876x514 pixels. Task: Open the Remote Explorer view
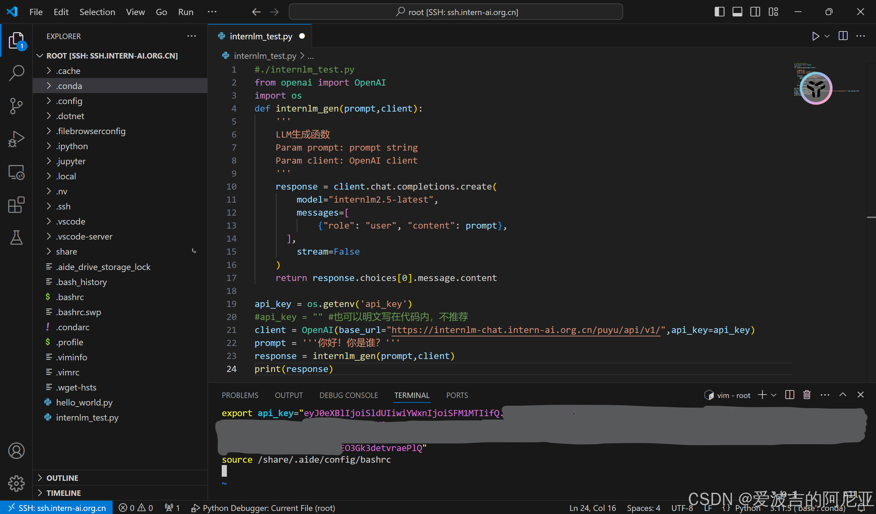coord(16,172)
